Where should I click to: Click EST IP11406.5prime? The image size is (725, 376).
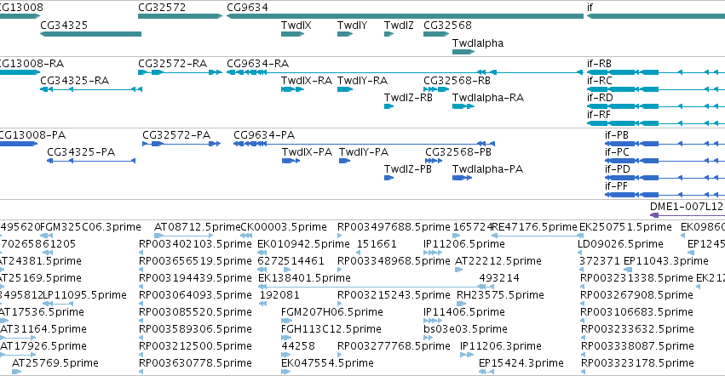464,312
